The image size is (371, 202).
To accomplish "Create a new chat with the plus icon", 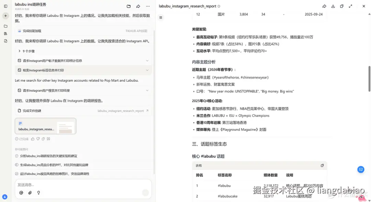I will 5,16.
